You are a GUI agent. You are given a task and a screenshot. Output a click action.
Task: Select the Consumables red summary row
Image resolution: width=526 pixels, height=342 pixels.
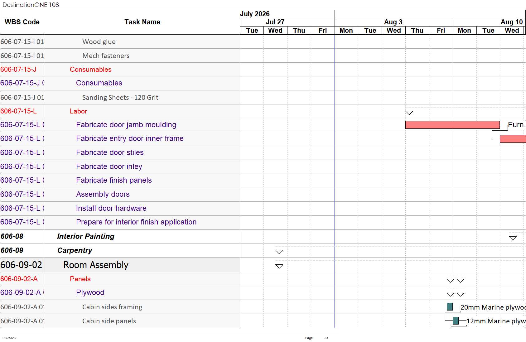[x=120, y=70]
